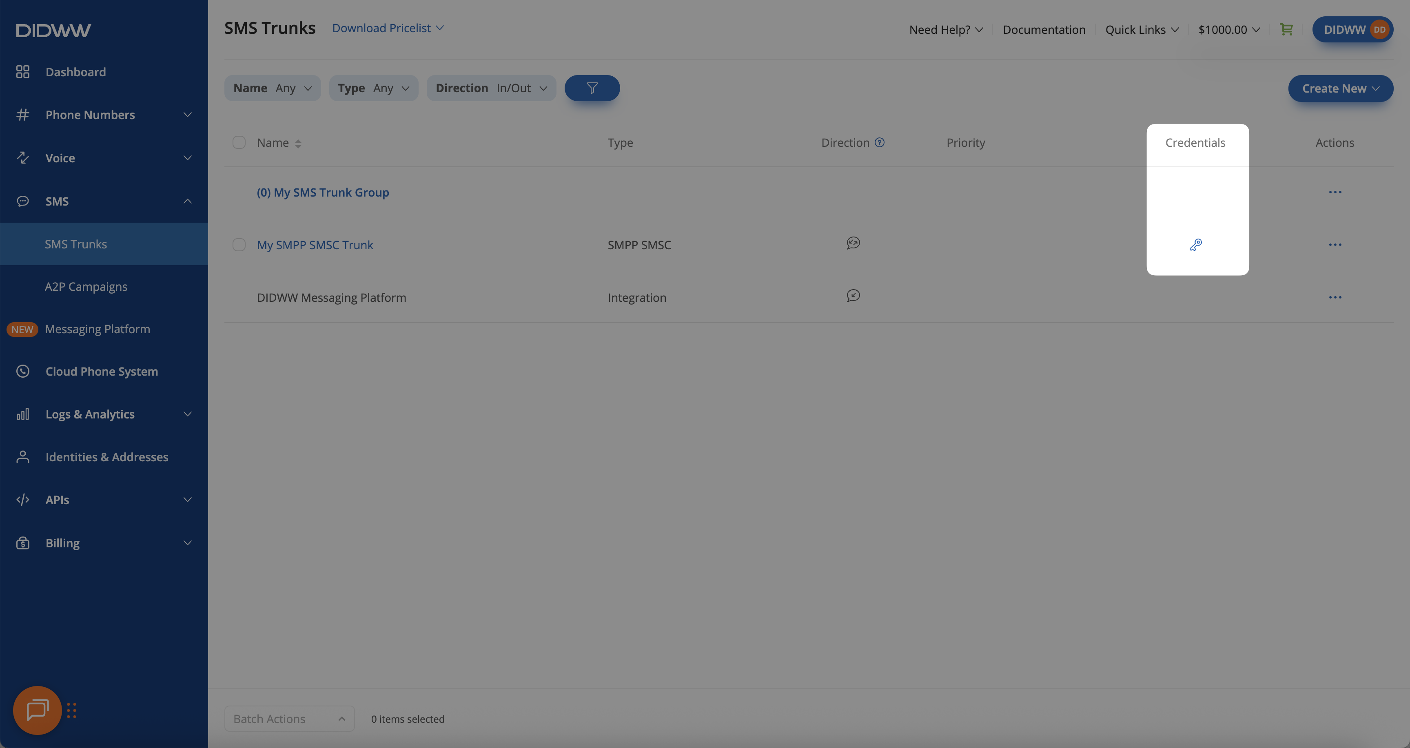Click the Cloud Phone System phone icon
The height and width of the screenshot is (748, 1410).
pos(22,372)
